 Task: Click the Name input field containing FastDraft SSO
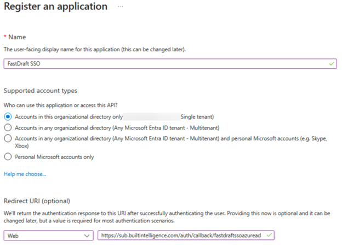(x=170, y=64)
